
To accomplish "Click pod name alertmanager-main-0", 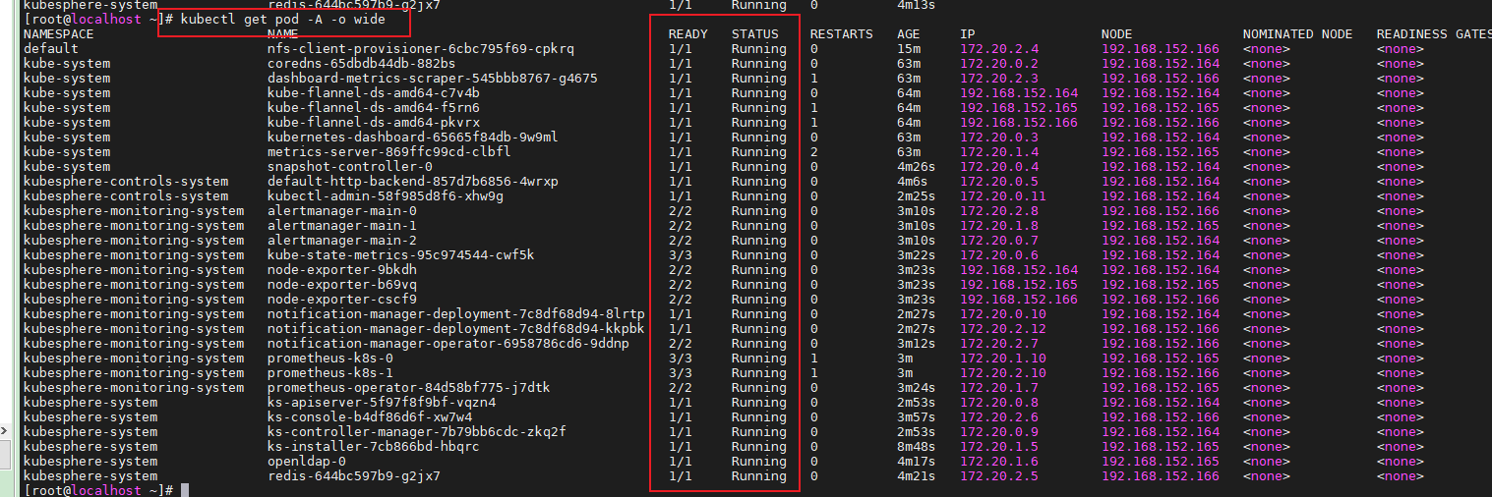I will coord(342,211).
